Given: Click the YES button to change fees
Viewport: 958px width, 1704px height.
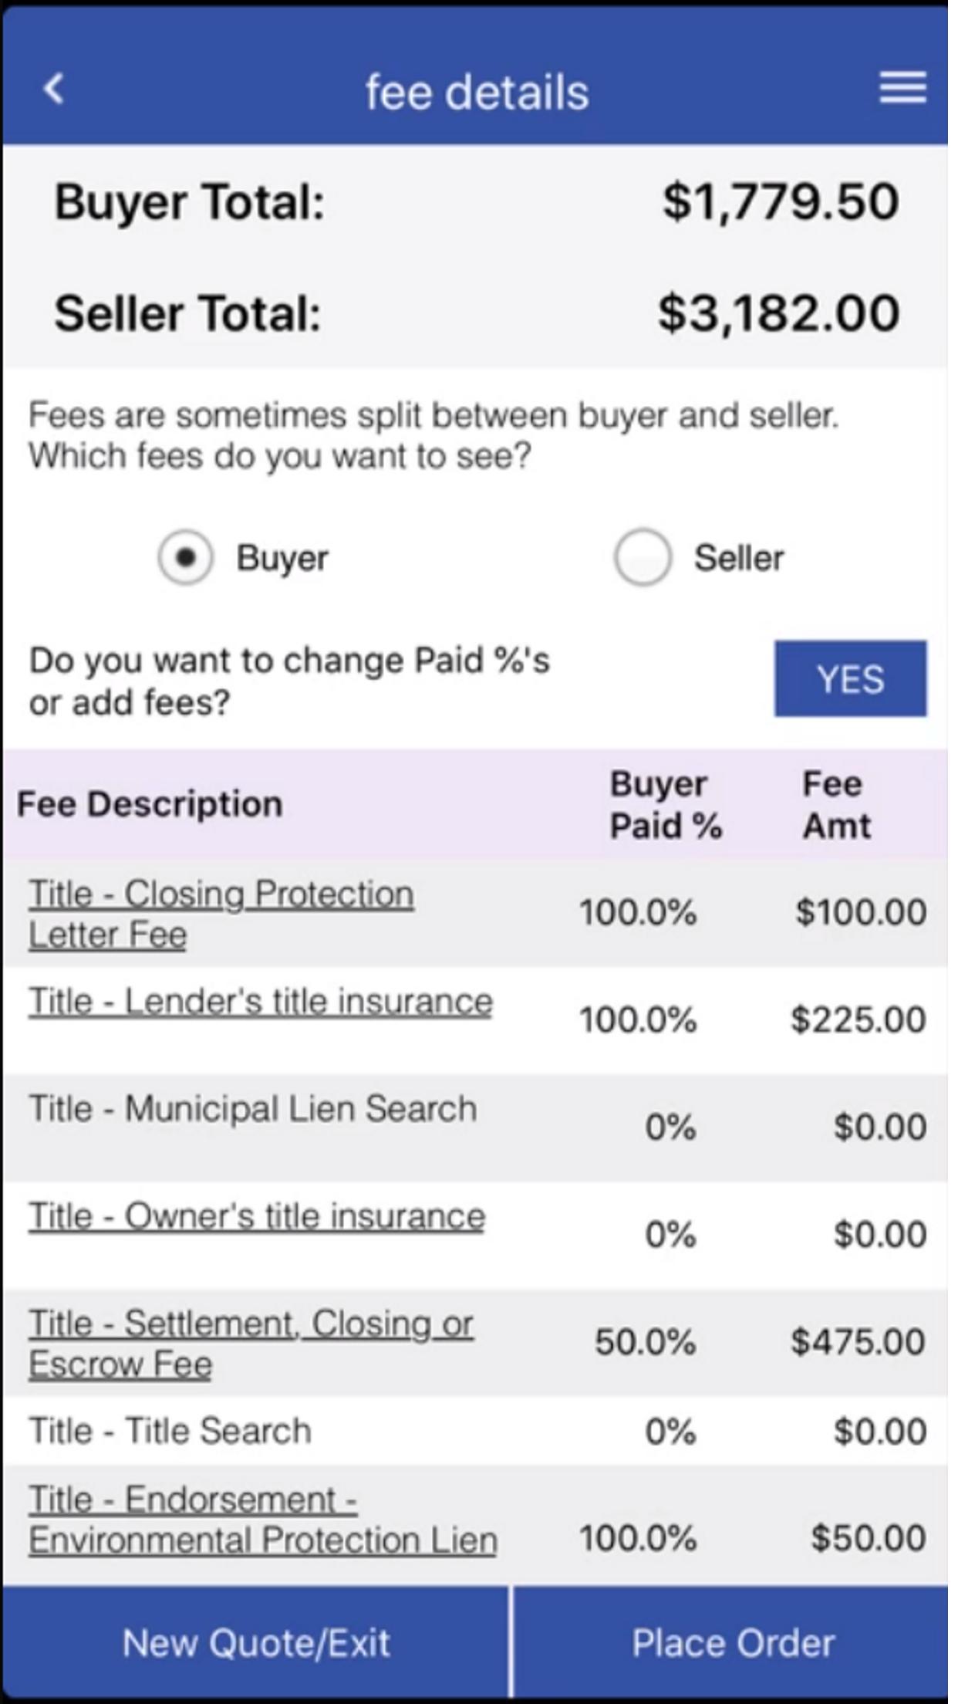Looking at the screenshot, I should click(x=851, y=678).
